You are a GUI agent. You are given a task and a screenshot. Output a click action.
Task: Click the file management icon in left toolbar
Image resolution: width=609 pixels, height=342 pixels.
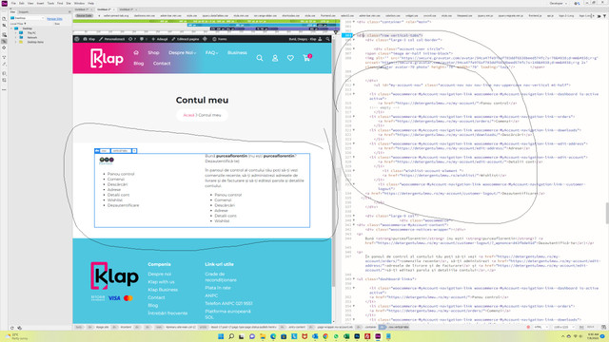[4, 26]
